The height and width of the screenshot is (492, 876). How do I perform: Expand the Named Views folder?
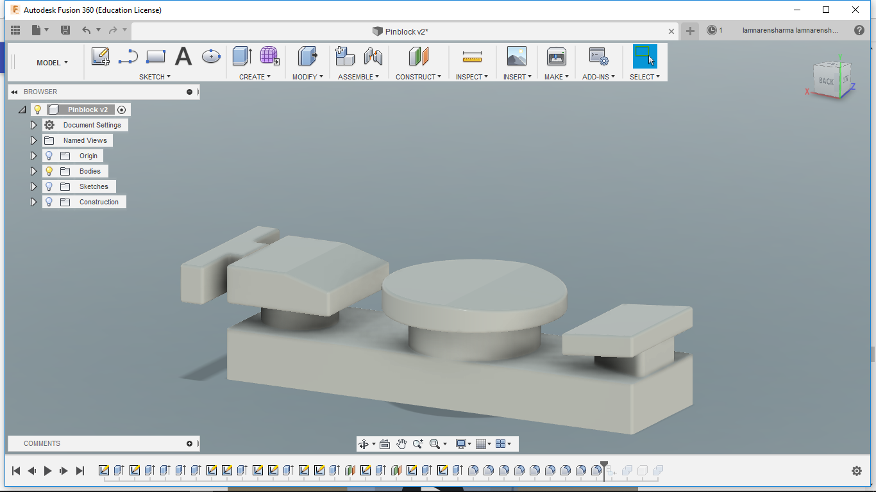tap(34, 140)
